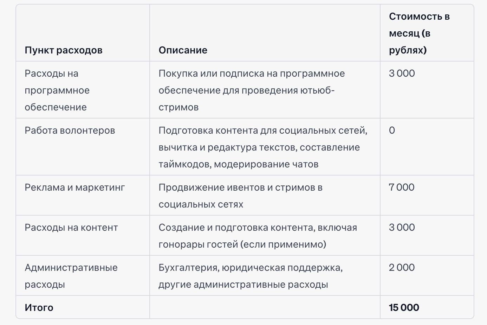Click the 0 cost in volunteers row
The image size is (487, 325).
[x=392, y=130]
